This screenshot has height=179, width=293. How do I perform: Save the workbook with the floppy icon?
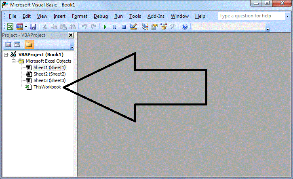coord(33,27)
